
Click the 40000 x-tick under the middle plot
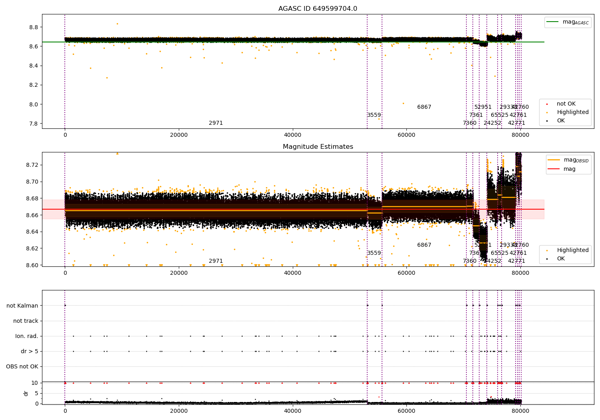[292, 273]
